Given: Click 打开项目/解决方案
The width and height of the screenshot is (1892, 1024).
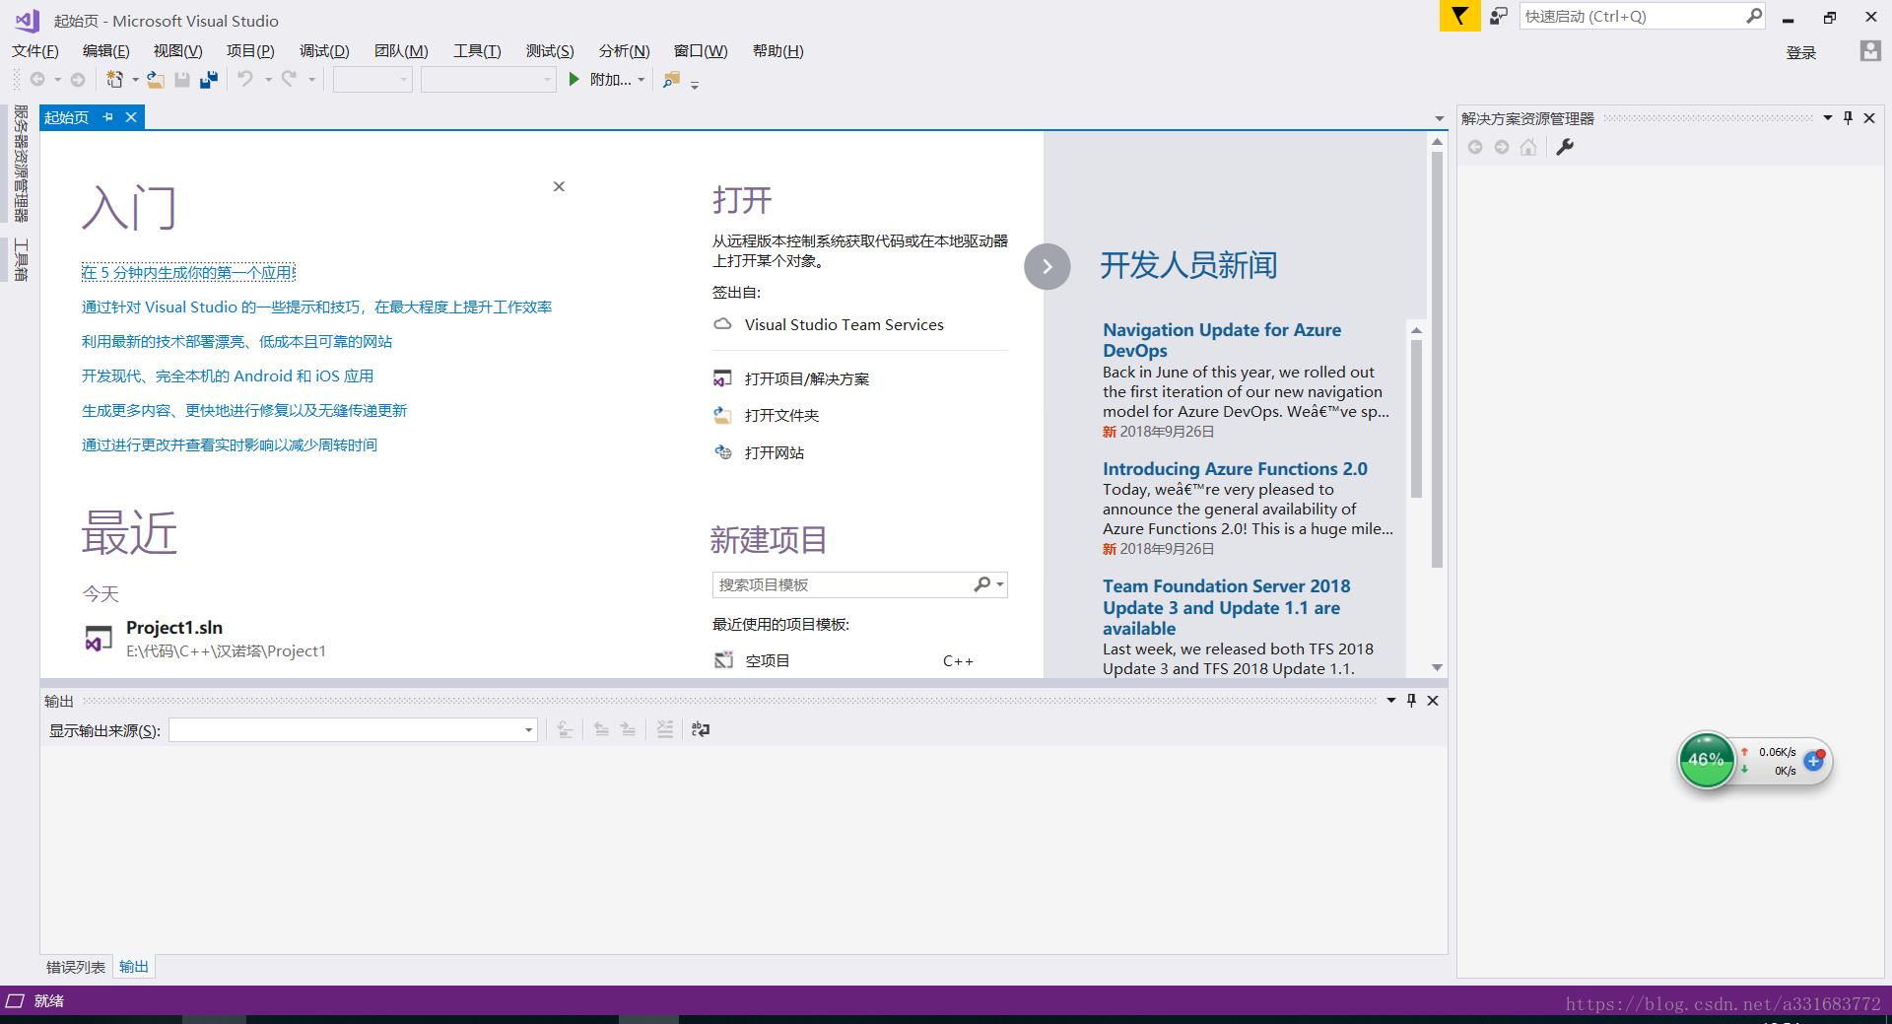Looking at the screenshot, I should pyautogui.click(x=806, y=378).
